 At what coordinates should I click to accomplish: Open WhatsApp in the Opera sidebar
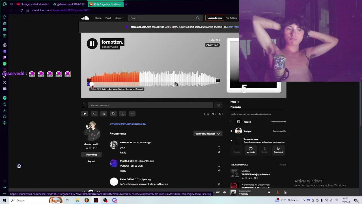coord(5,64)
